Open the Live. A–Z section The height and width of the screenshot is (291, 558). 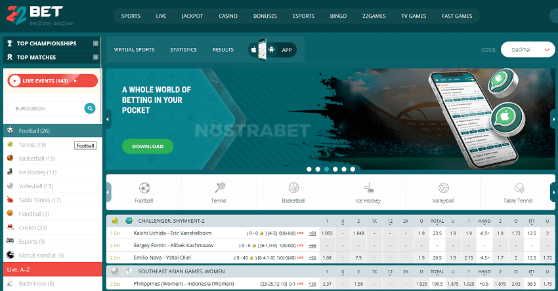coord(53,269)
